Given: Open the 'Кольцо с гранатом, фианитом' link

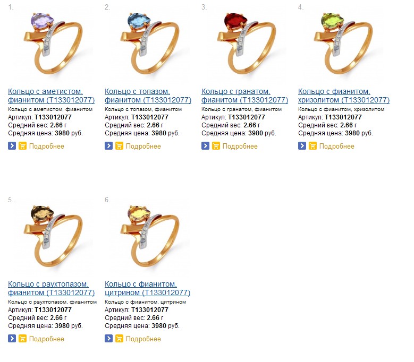Looking at the screenshot, I should pos(244,96).
